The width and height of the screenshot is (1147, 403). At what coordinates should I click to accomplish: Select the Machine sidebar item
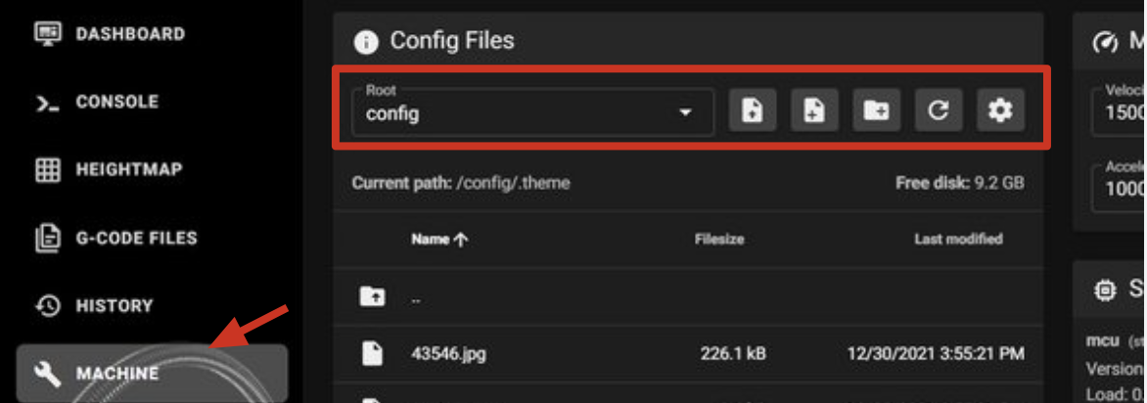tap(116, 373)
